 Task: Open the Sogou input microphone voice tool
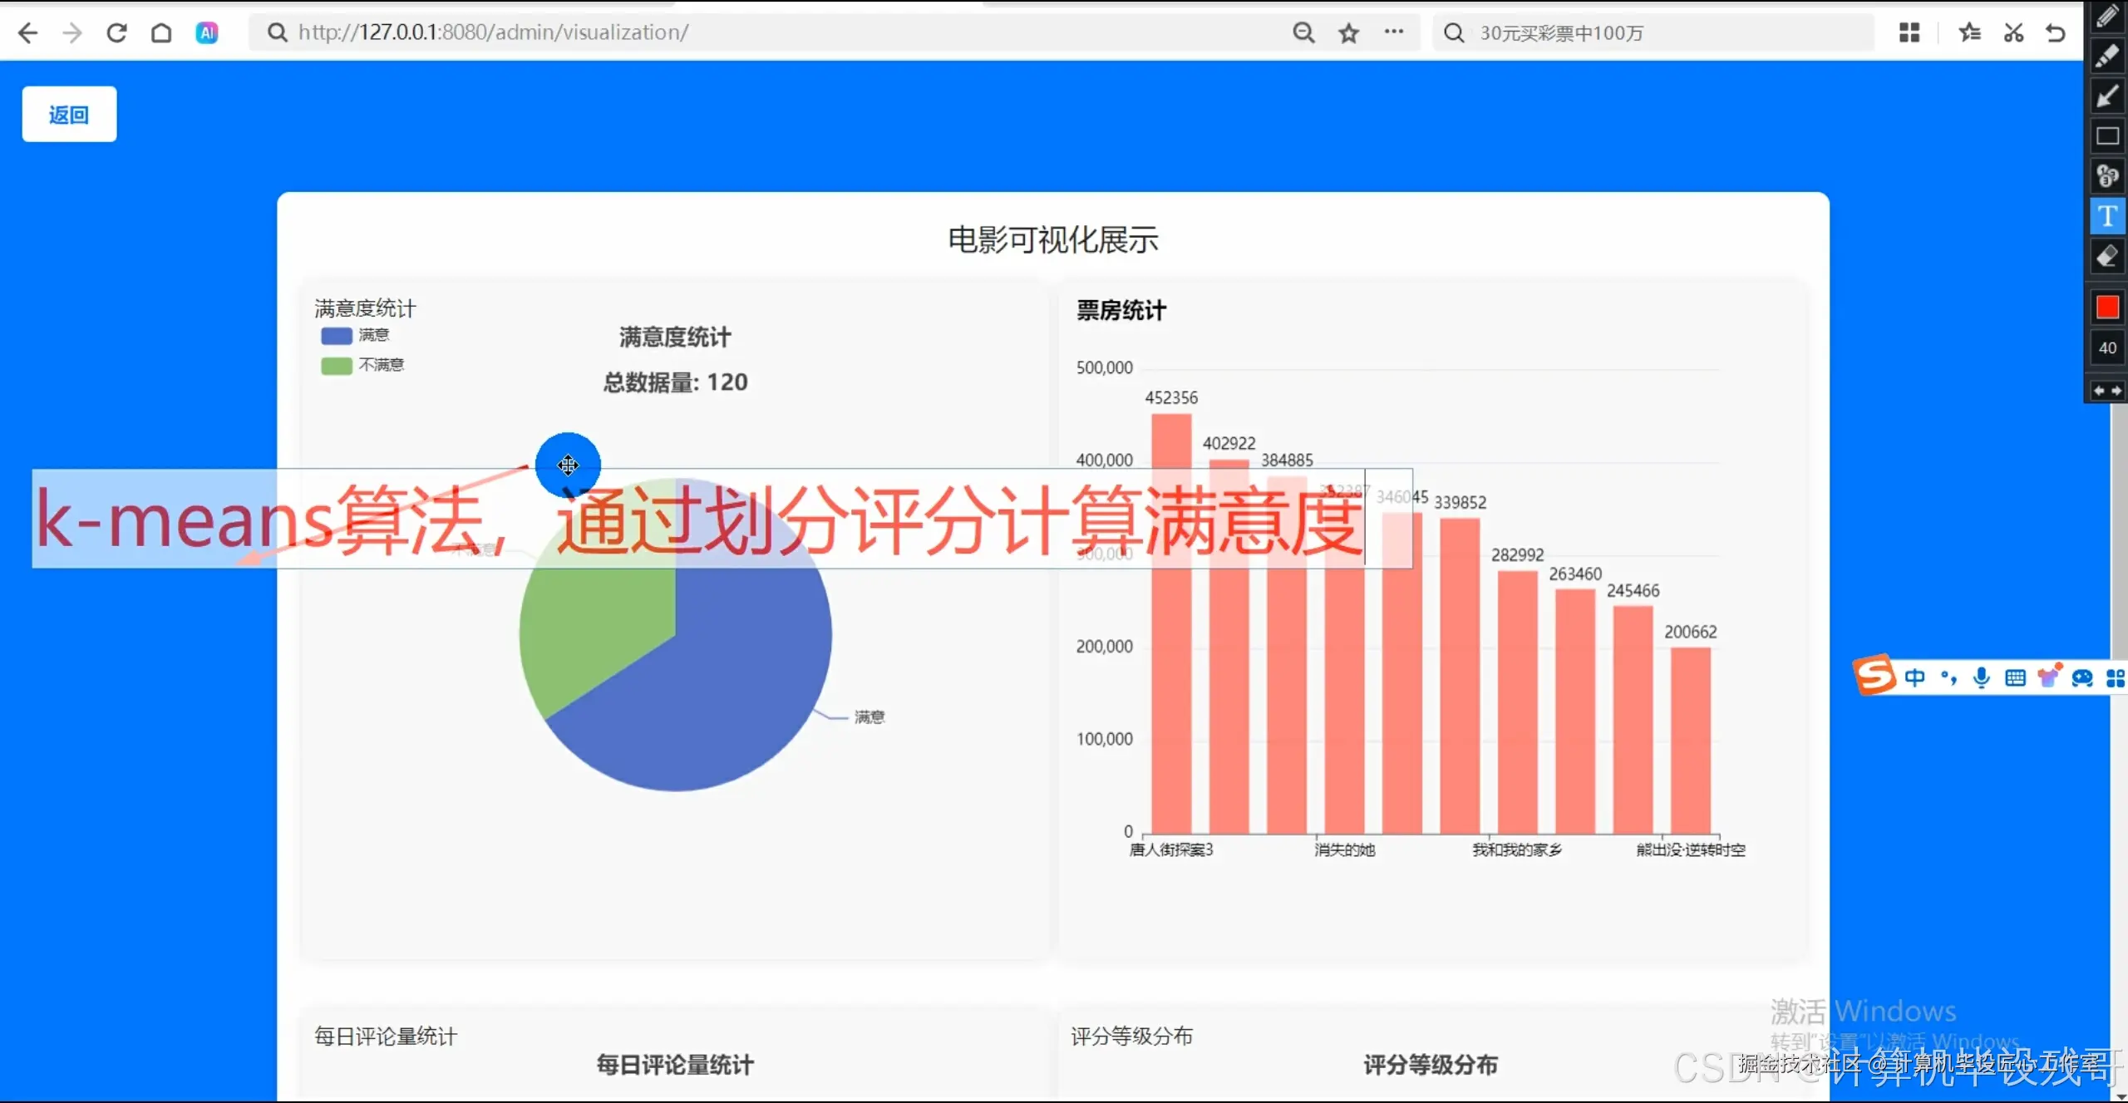click(1983, 677)
